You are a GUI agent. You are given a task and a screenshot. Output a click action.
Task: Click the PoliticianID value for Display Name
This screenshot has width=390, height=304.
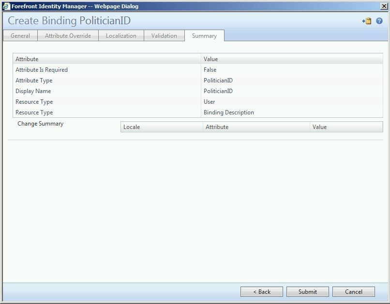[x=218, y=91]
